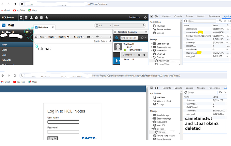This screenshot has width=231, height=146.
Task: Toggle device toolbar icon in top DevTools
Action: pos(156,16)
